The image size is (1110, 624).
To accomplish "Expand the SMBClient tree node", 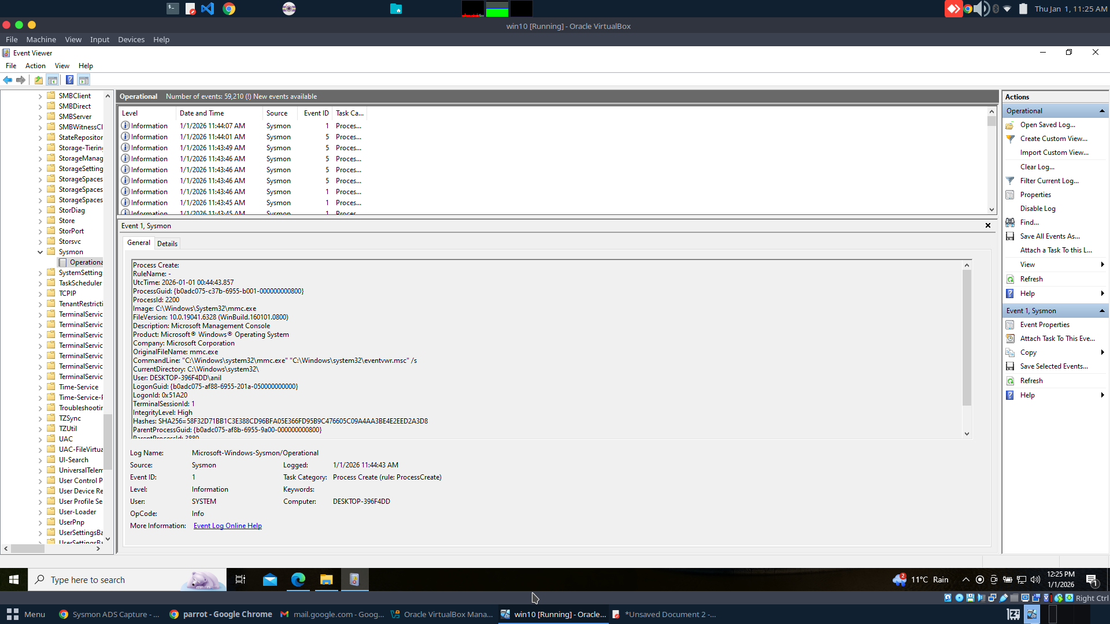I will 40,96.
